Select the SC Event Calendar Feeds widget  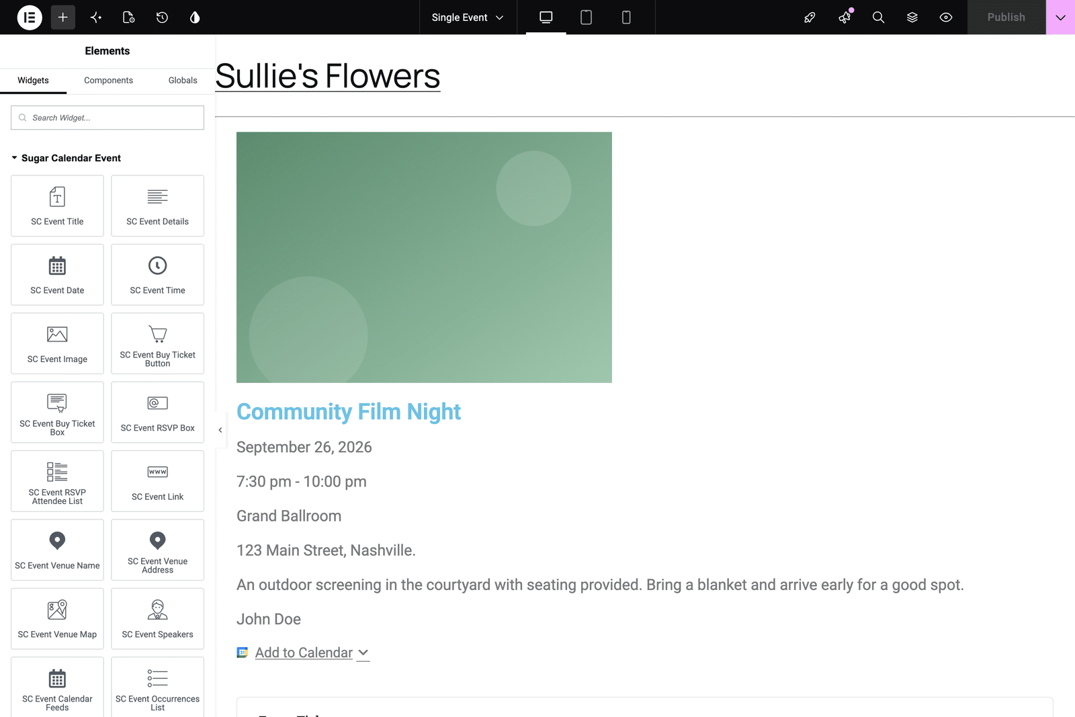click(x=57, y=687)
